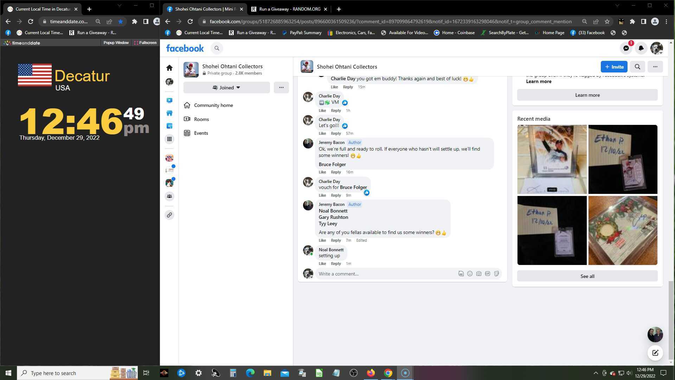Click See all under Recent media
675x380 pixels.
pyautogui.click(x=587, y=276)
